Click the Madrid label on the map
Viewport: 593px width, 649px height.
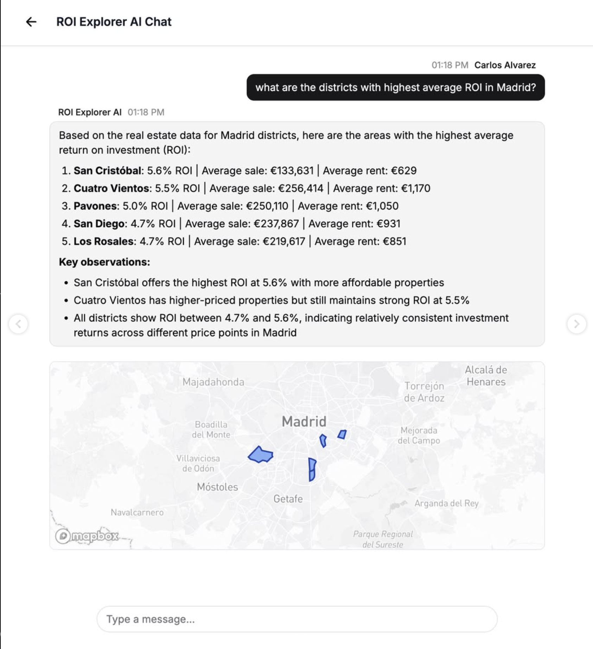pyautogui.click(x=304, y=421)
